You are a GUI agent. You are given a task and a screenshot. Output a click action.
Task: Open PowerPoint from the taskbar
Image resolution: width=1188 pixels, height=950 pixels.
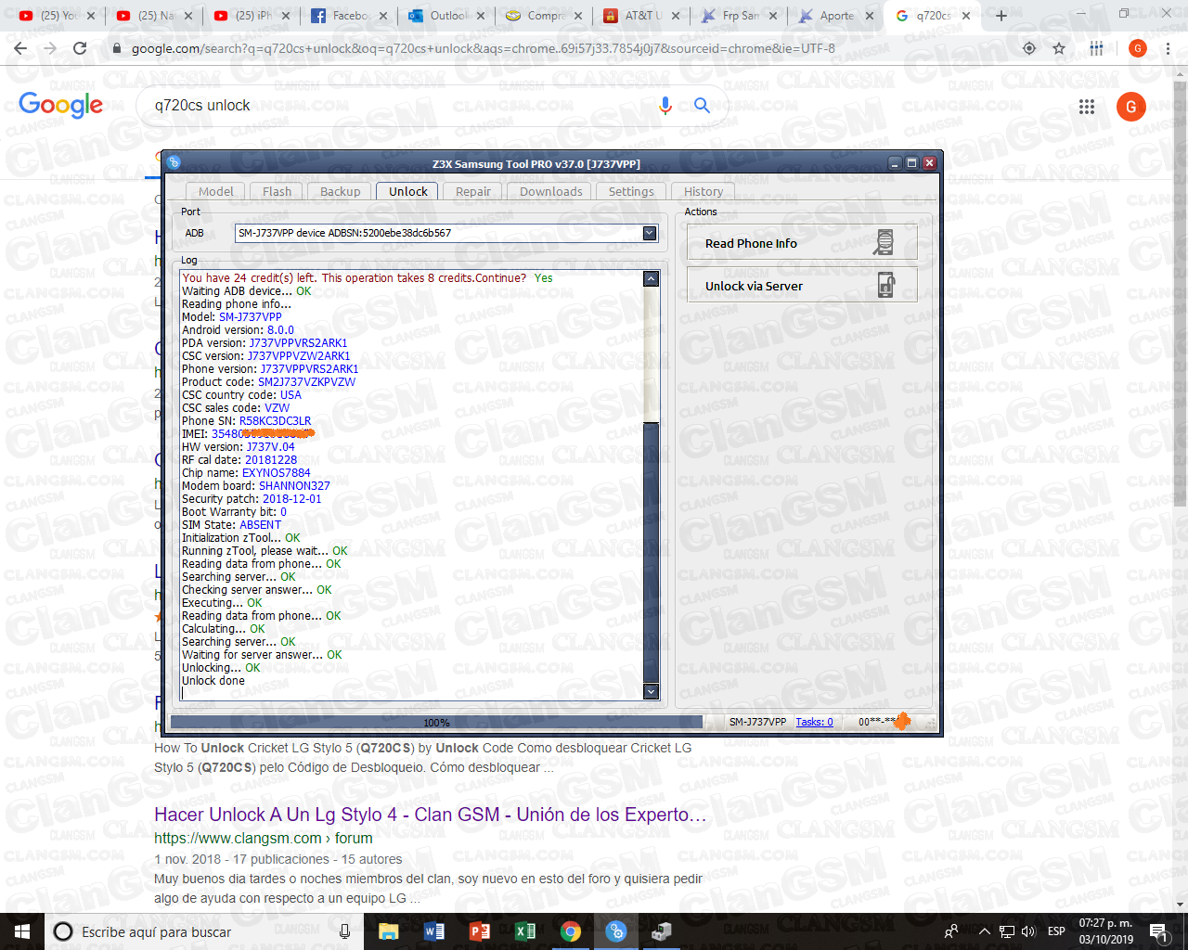click(x=479, y=931)
